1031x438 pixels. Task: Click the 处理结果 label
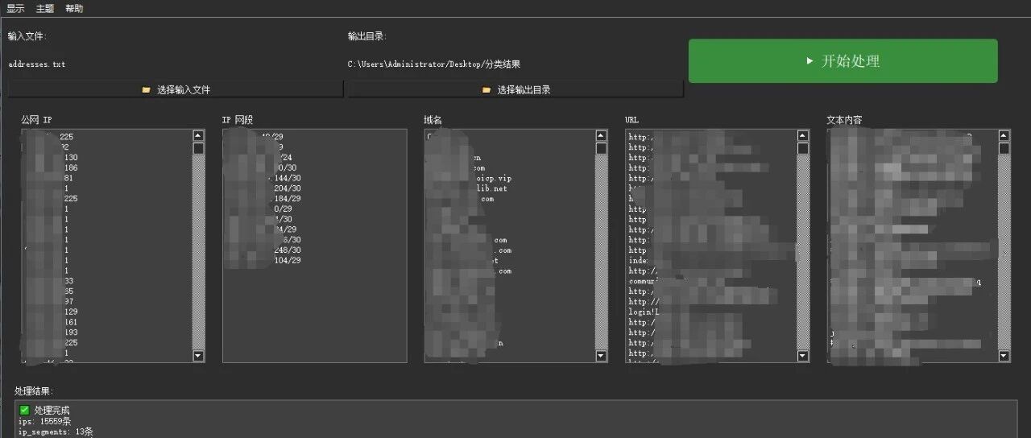(34, 390)
